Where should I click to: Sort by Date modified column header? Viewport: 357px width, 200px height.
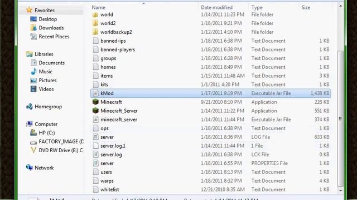[216, 7]
